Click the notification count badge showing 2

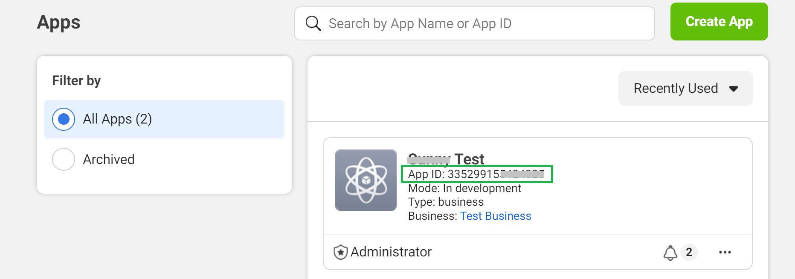689,252
